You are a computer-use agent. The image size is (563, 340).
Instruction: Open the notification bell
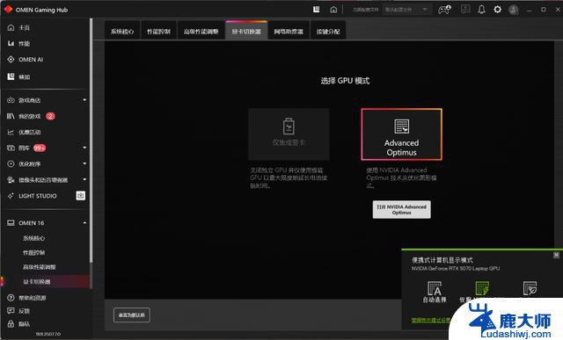point(481,10)
